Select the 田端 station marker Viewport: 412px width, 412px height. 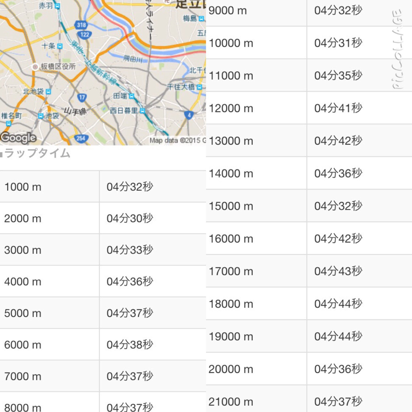pyautogui.click(x=132, y=96)
